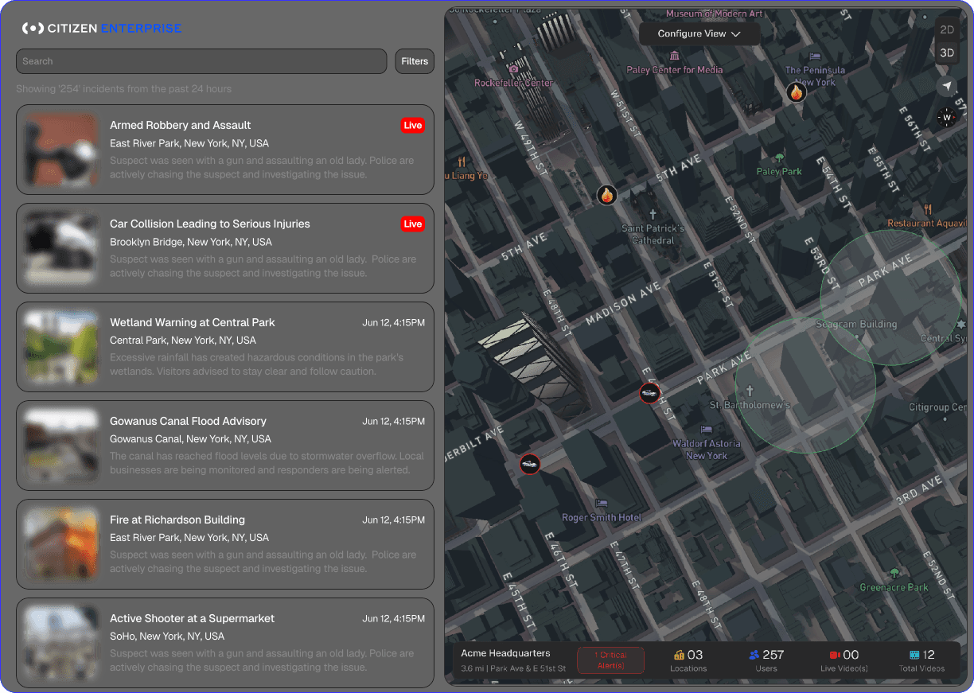Viewport: 974px width, 693px height.
Task: Open Fire at Richardson Building thumbnail
Action: click(x=60, y=544)
